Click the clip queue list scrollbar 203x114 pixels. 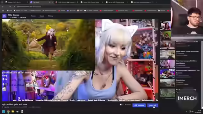pos(202,75)
